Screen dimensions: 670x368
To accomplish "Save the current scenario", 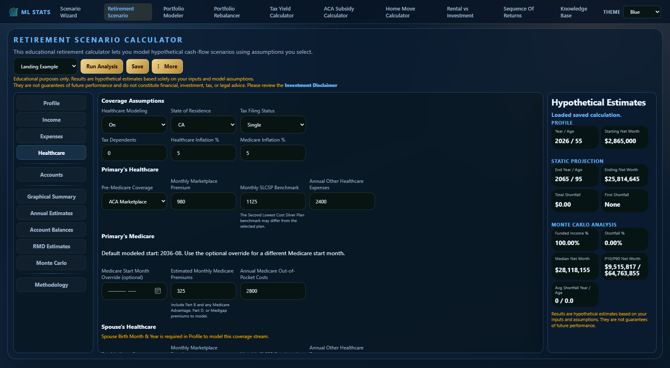I will pyautogui.click(x=138, y=66).
